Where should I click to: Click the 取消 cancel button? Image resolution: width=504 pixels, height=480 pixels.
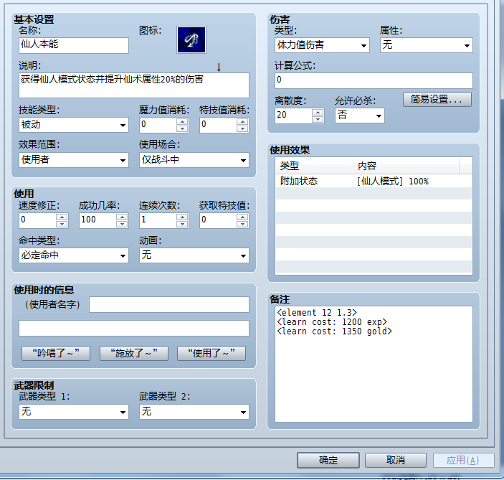click(396, 460)
